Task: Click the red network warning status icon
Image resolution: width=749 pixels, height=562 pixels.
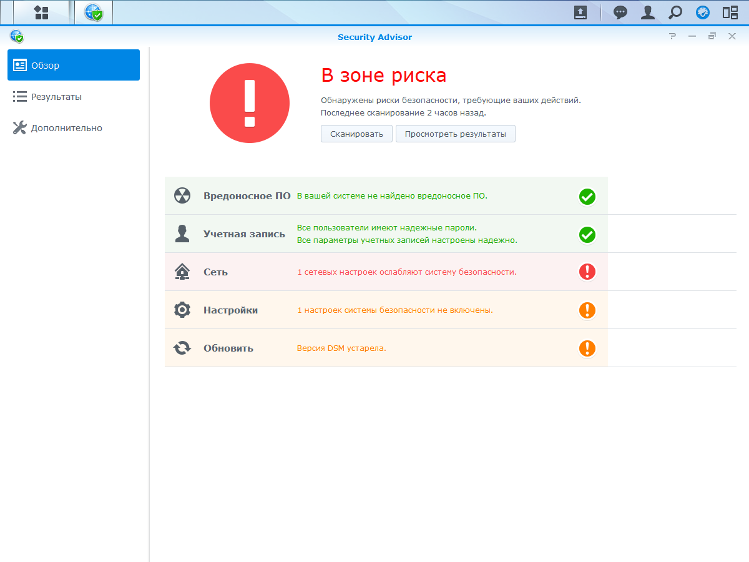Action: click(587, 272)
